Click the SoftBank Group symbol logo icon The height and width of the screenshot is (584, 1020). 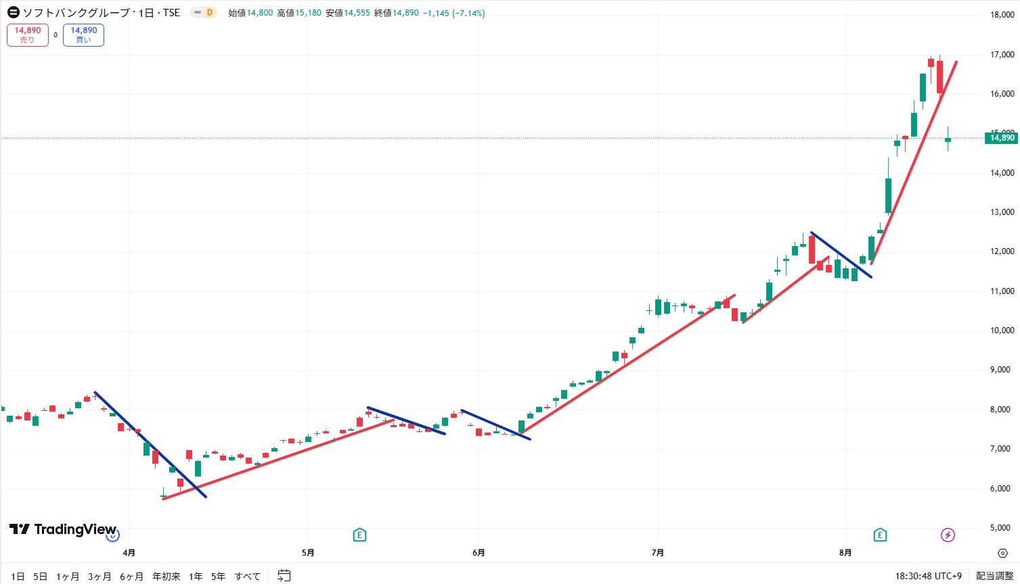[13, 12]
